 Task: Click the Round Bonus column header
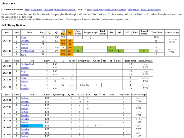tap(144, 32)
